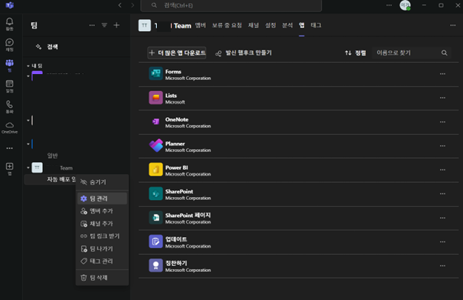
Task: Click the Forms app icon
Action: 155,73
